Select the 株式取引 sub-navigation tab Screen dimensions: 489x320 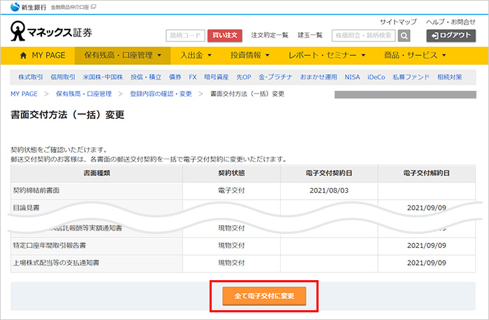29,77
